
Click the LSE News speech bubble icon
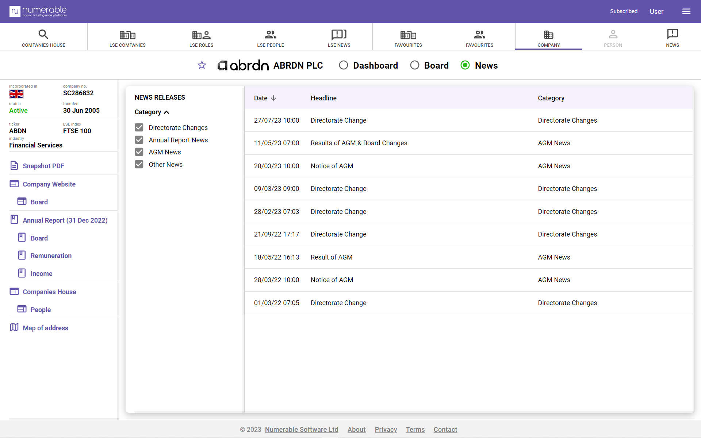(339, 35)
